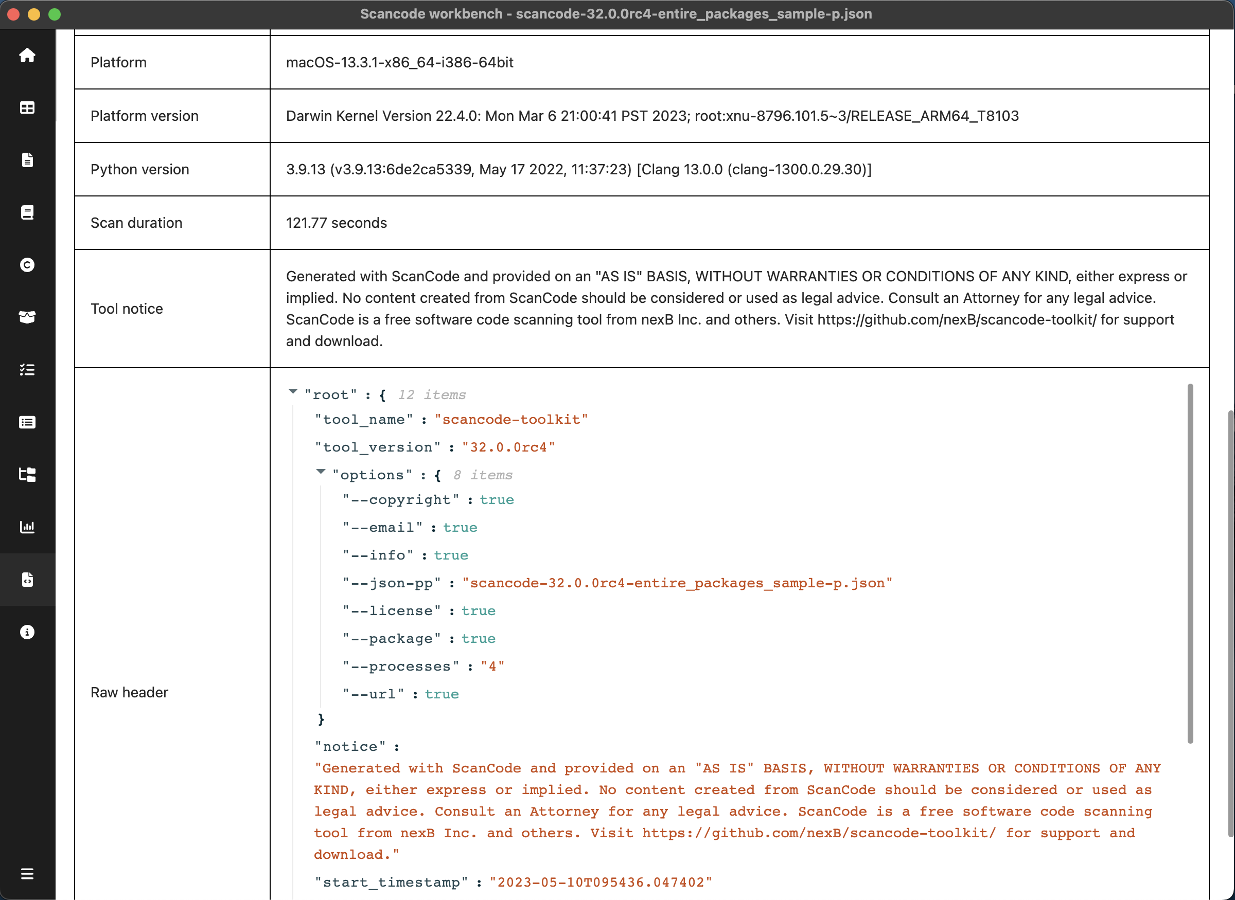The width and height of the screenshot is (1235, 900).
Task: Select the "scancode-toolkit" tool_name value
Action: [x=511, y=420]
